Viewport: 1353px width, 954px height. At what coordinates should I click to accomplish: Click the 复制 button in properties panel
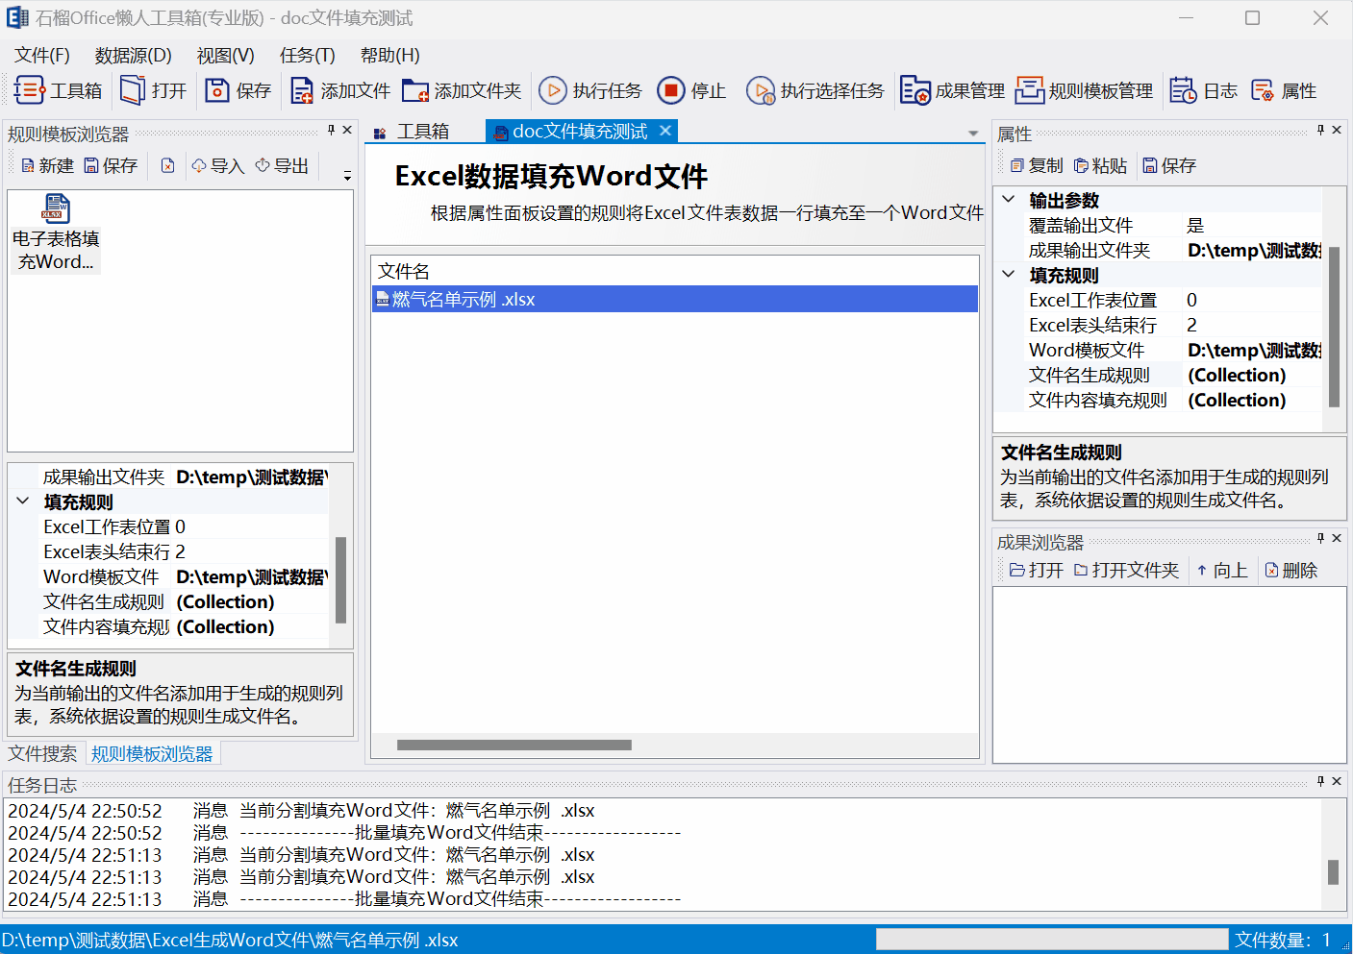tap(1037, 165)
